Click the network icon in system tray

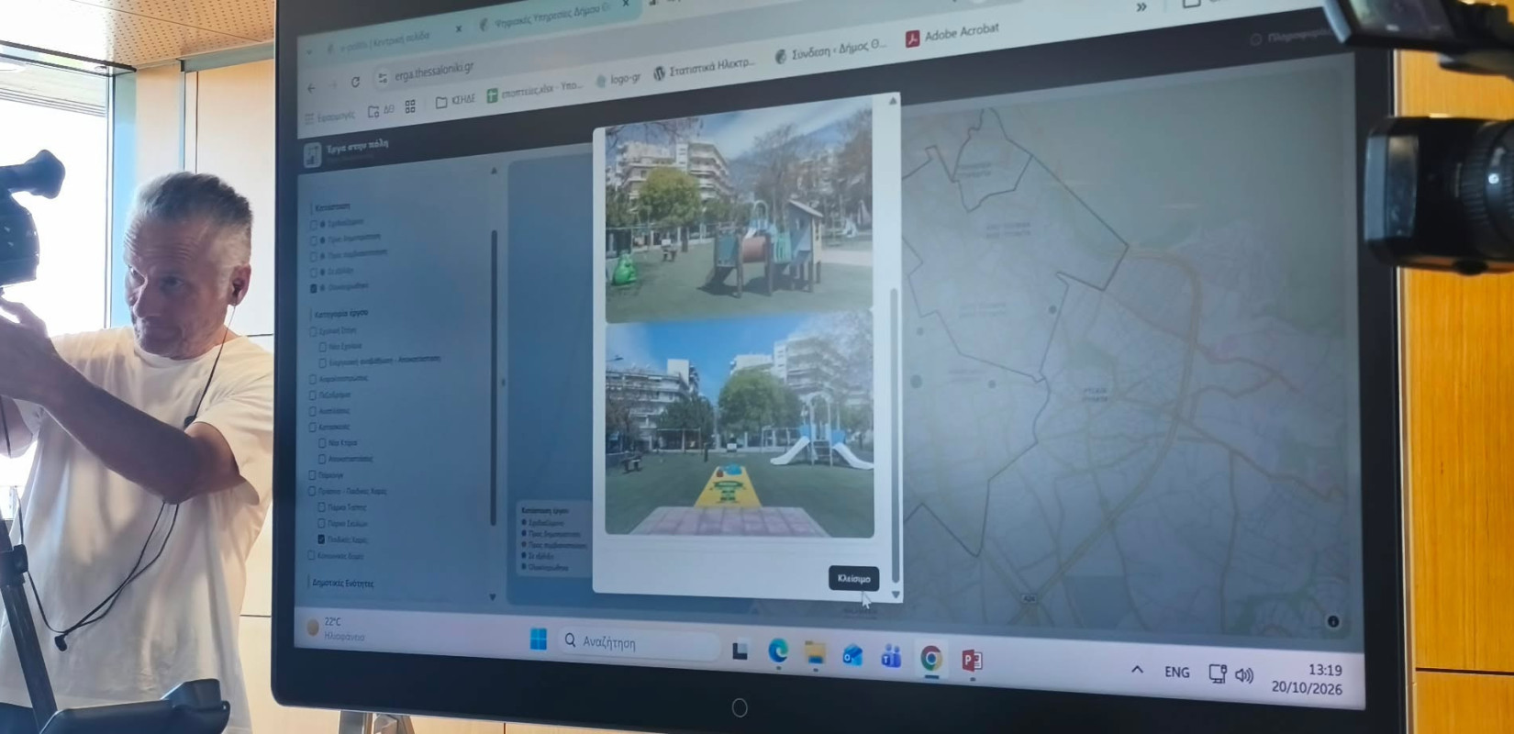tap(1218, 673)
